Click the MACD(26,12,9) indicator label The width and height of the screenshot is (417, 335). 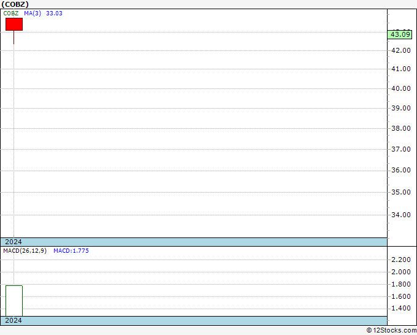(25, 251)
